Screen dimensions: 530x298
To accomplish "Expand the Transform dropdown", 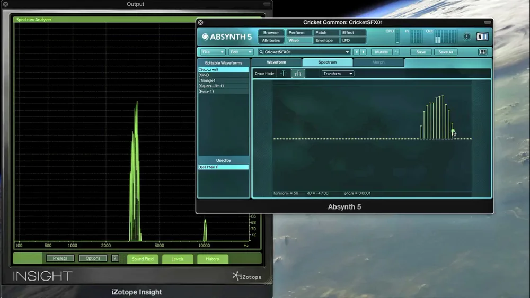I will tap(338, 73).
